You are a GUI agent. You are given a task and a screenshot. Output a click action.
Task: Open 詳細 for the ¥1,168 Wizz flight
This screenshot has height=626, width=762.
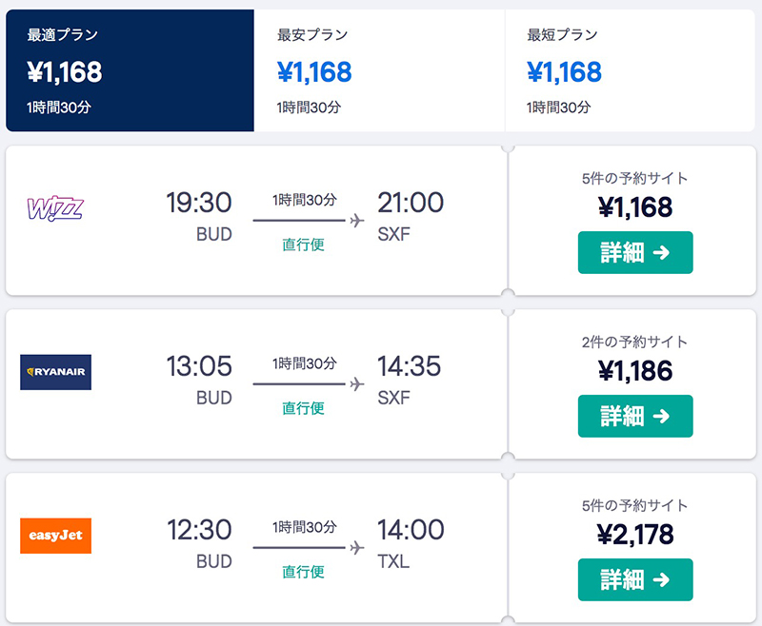coord(634,252)
